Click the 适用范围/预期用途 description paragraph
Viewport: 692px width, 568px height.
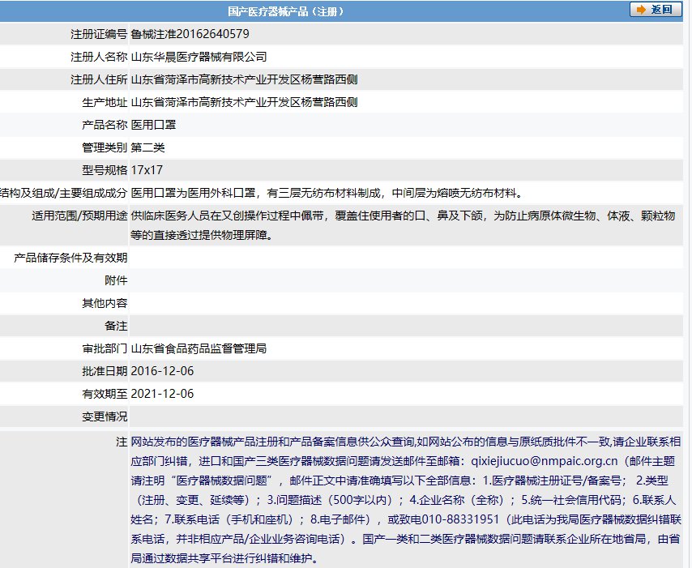401,224
